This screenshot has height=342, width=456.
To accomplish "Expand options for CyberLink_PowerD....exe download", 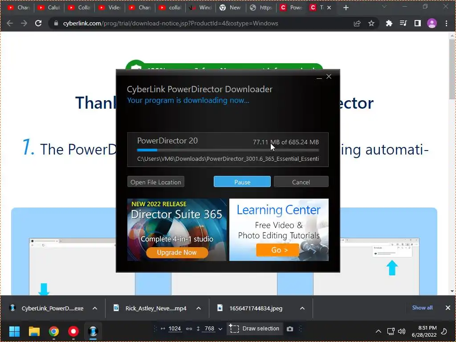I will click(95, 308).
